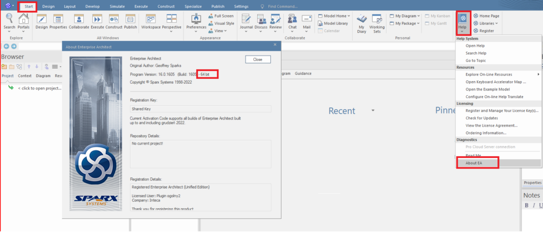This screenshot has width=543, height=232.
Task: Click Close in the About dialog
Action: (258, 59)
